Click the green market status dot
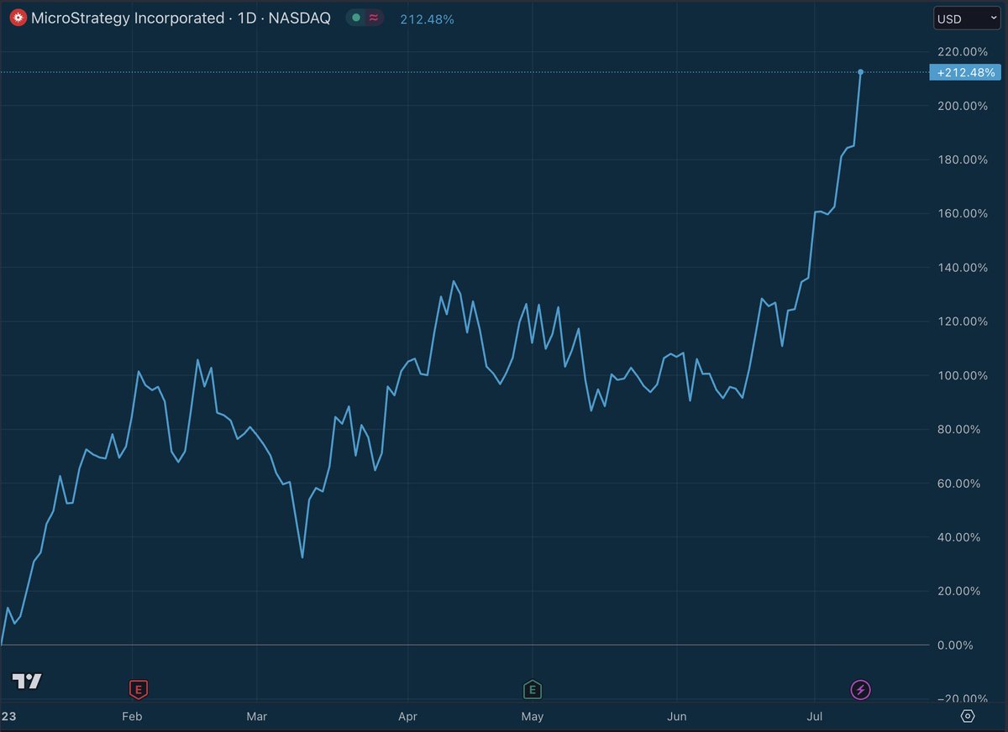 tap(357, 18)
